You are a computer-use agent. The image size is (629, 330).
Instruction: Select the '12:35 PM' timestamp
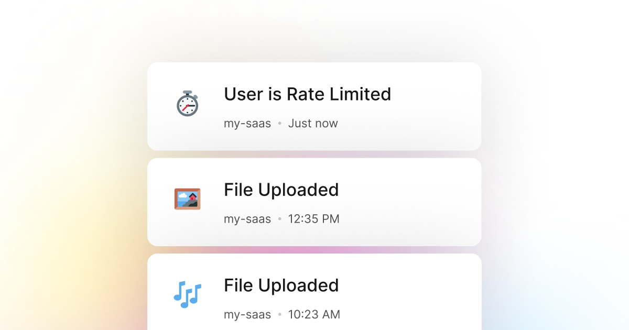click(x=314, y=219)
